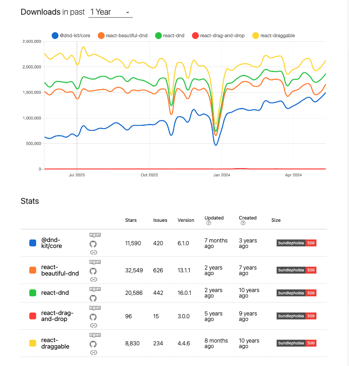
Task: Open bundlephobia badge for @dnd-kit/core
Action: (x=297, y=243)
